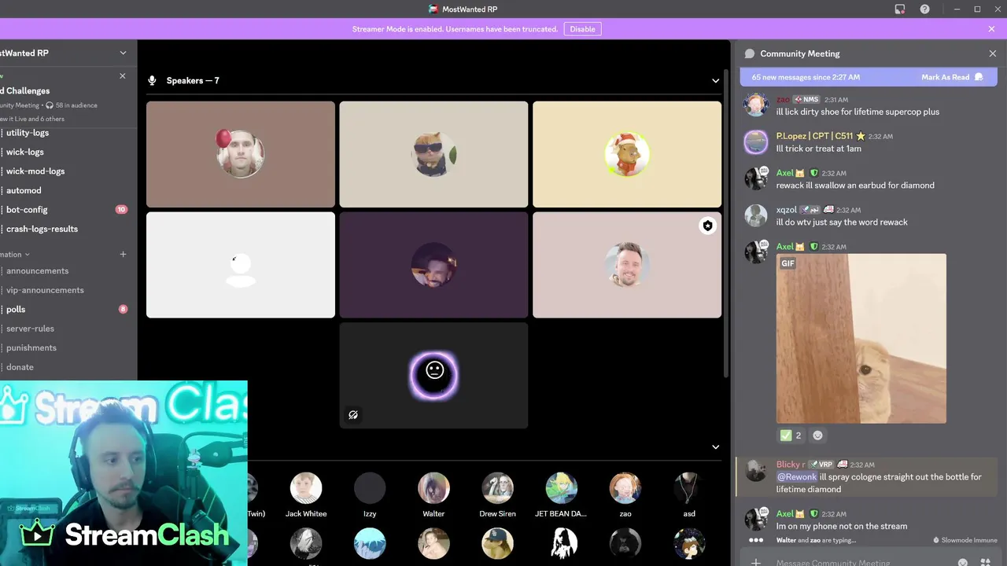Click the P.Lopez | CPT | C511 username

click(x=814, y=136)
